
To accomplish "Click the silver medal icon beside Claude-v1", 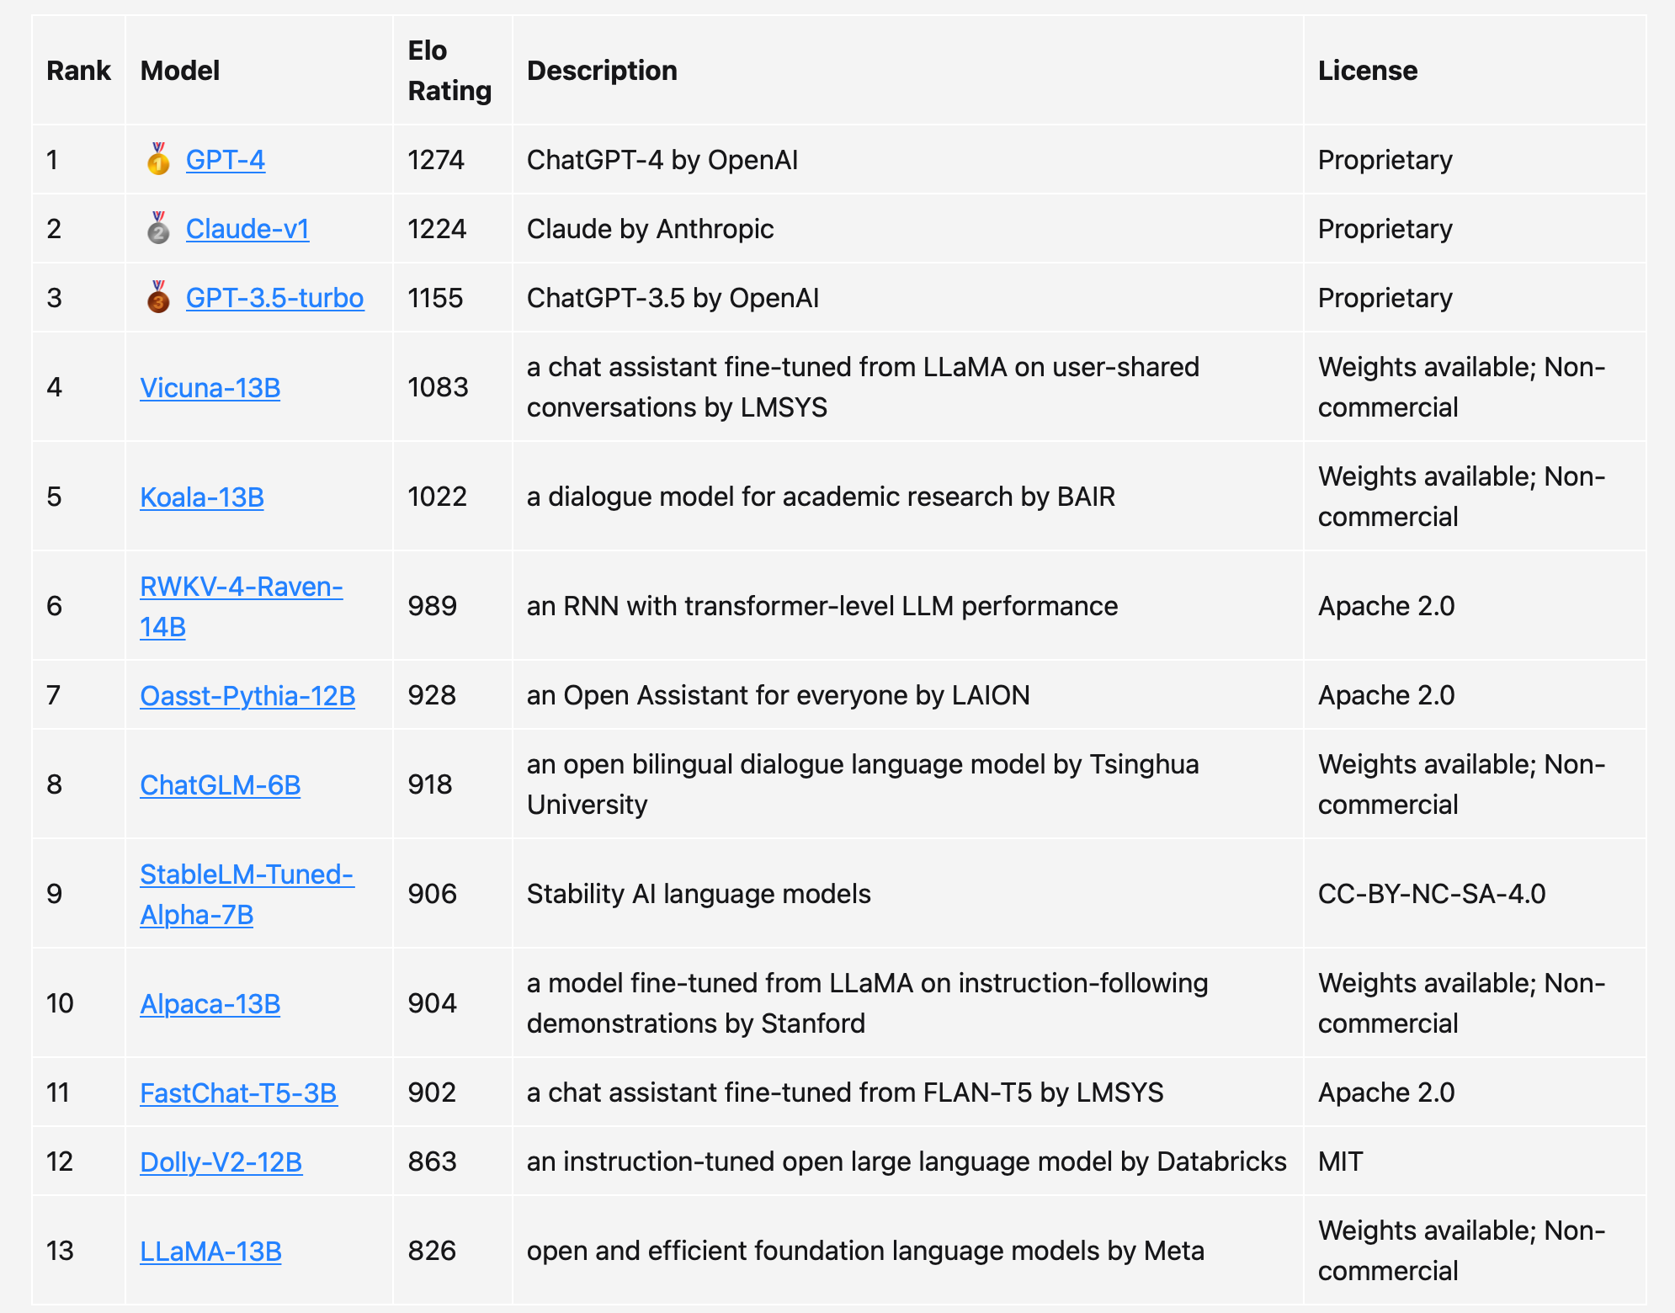I will coord(158,228).
